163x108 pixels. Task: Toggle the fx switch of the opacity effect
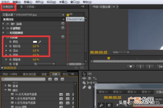click(8, 28)
